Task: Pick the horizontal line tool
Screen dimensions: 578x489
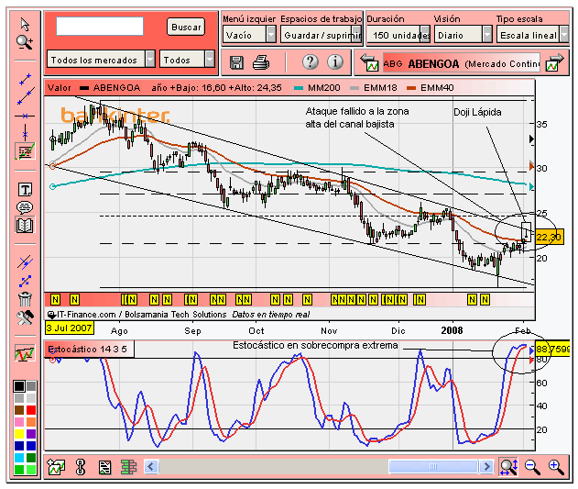Action: click(25, 116)
